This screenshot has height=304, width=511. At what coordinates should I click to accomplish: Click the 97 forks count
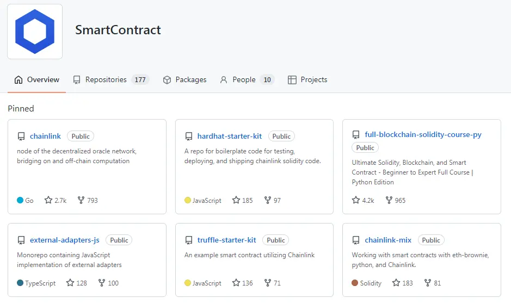pyautogui.click(x=278, y=200)
